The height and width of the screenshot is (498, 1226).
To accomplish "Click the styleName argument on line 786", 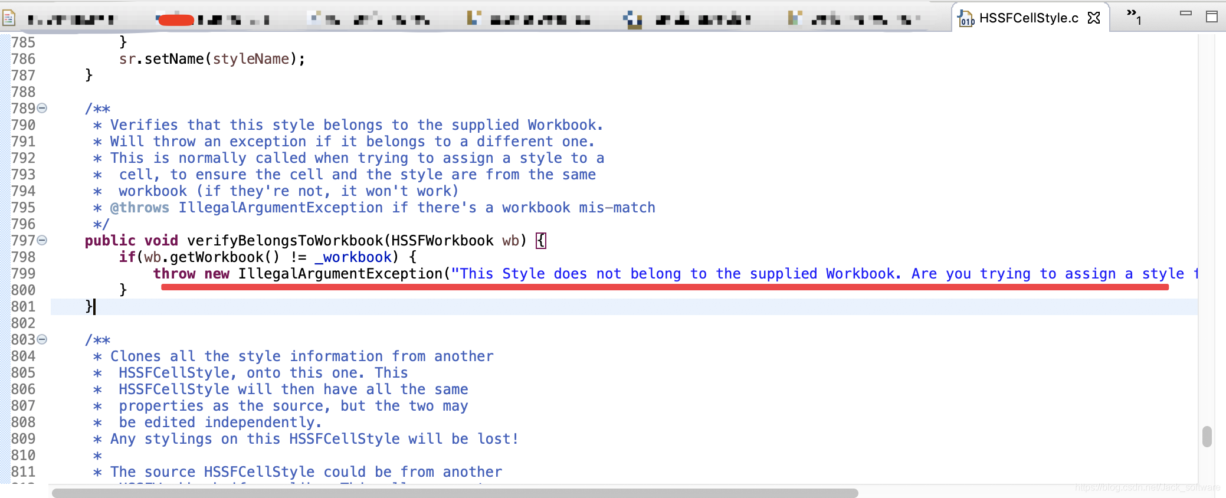I will 251,59.
